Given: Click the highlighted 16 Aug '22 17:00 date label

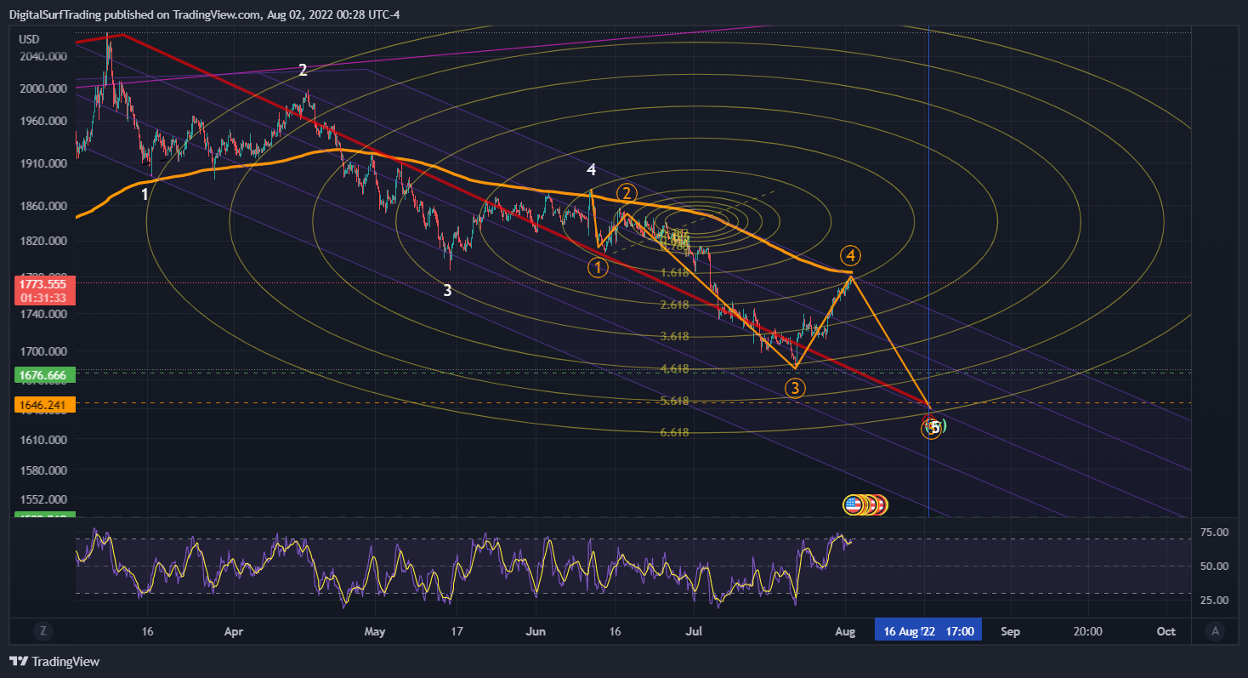Looking at the screenshot, I should [x=928, y=631].
